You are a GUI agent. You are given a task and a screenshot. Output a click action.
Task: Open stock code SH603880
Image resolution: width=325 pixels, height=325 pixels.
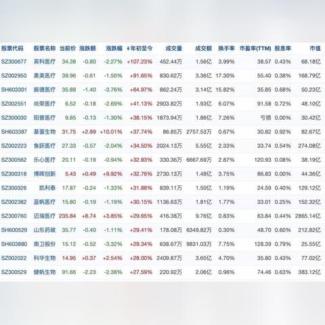tap(14, 244)
